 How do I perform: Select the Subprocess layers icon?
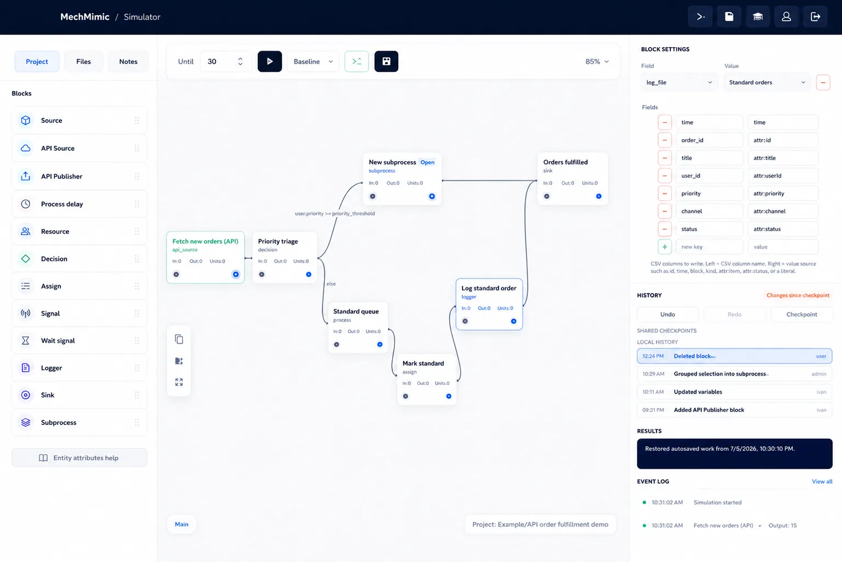pos(26,423)
